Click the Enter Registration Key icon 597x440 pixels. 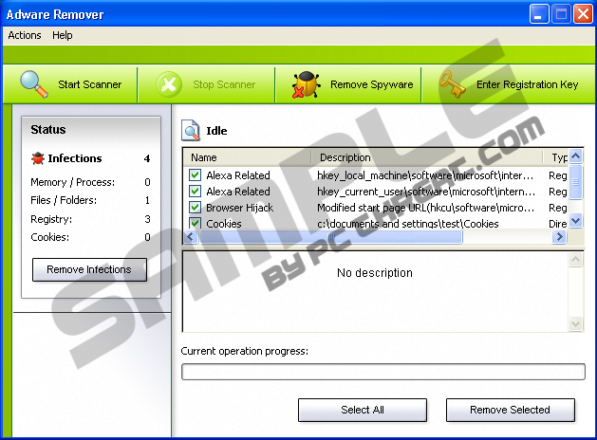tap(452, 84)
